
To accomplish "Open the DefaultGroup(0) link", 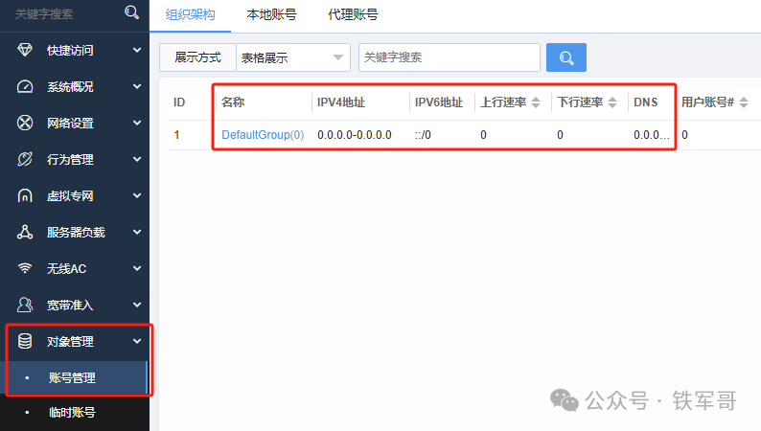I will [x=263, y=135].
